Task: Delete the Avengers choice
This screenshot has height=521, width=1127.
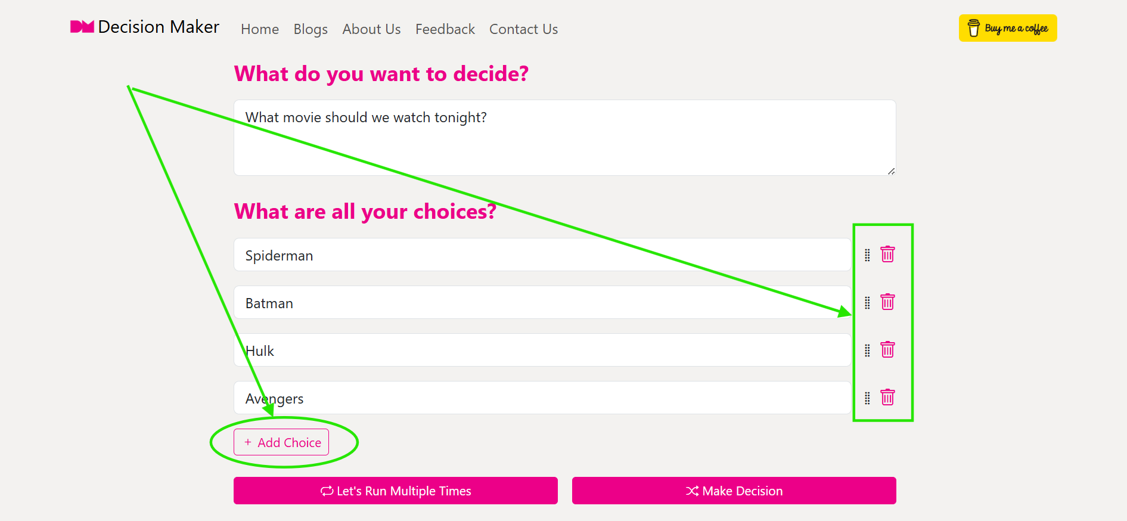Action: pos(887,397)
